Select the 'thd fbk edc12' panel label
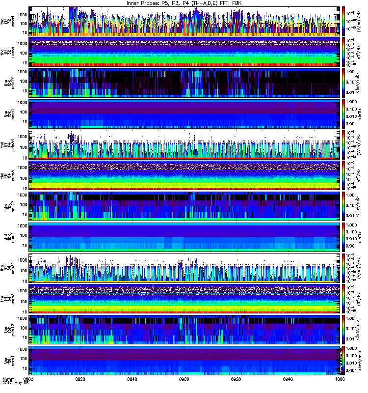The width and height of the screenshot is (368, 393). (x=9, y=206)
